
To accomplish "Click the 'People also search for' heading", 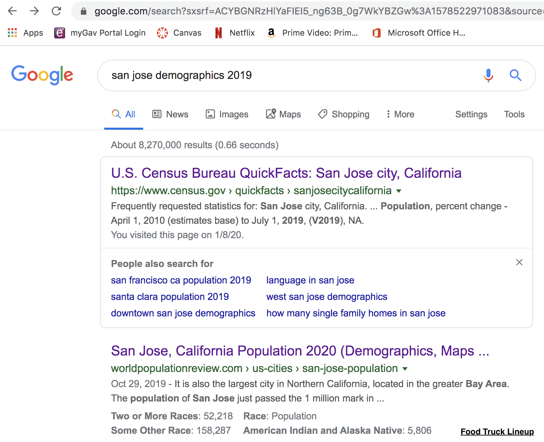I will coord(162,264).
